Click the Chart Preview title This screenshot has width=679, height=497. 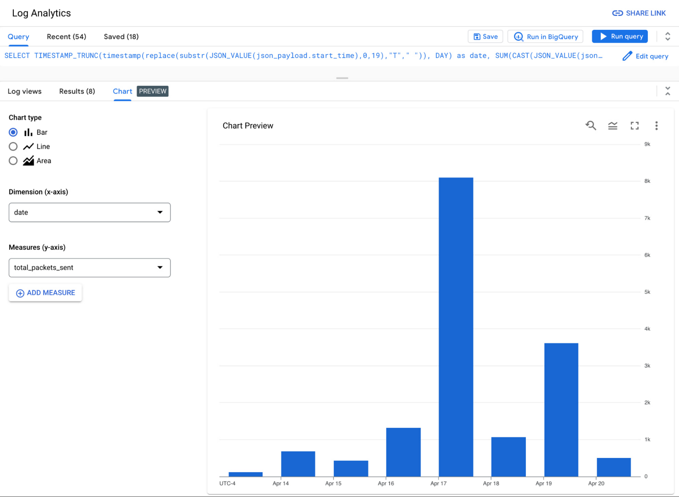click(248, 126)
